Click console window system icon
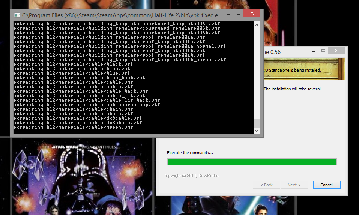The height and width of the screenshot is (215, 359). click(x=17, y=15)
